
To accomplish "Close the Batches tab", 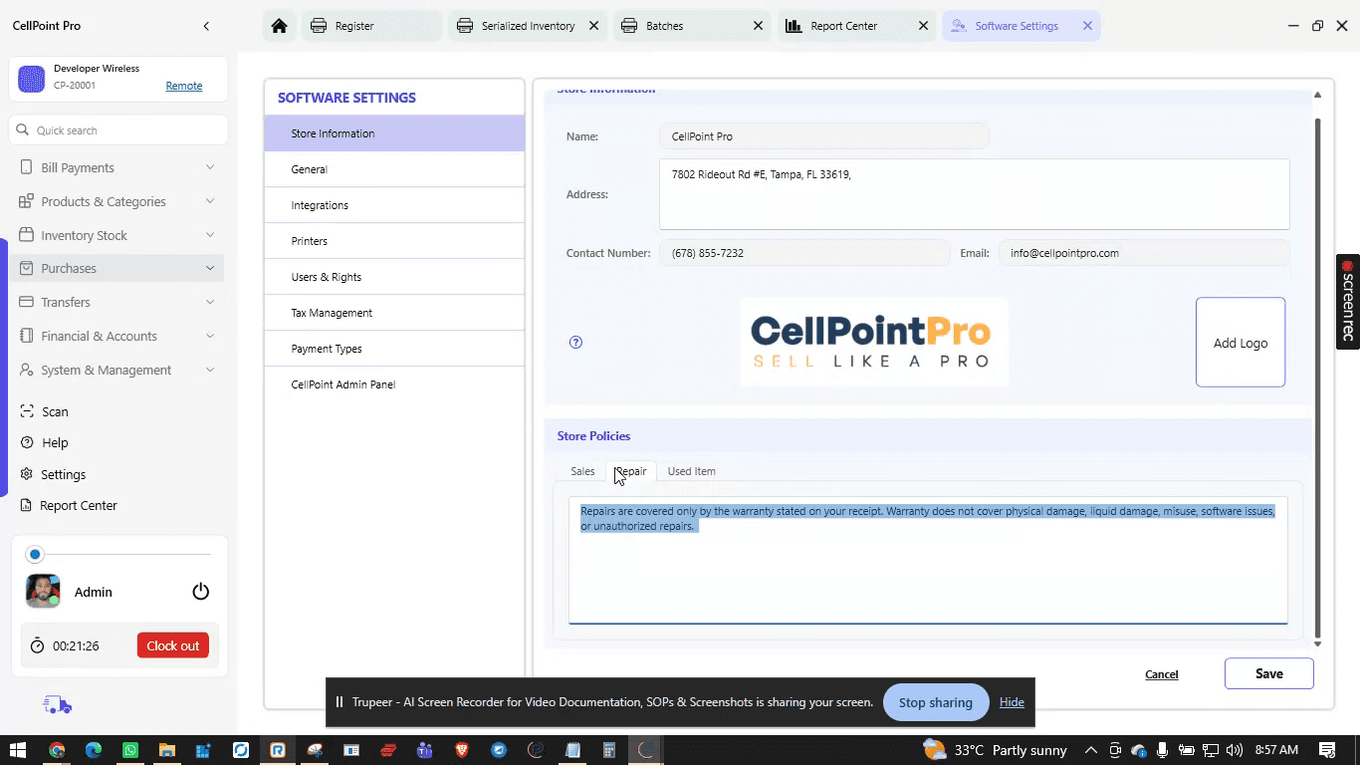I will [x=758, y=26].
